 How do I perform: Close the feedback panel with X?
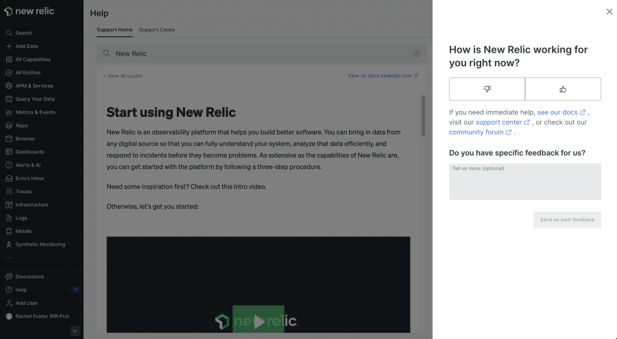coord(609,12)
